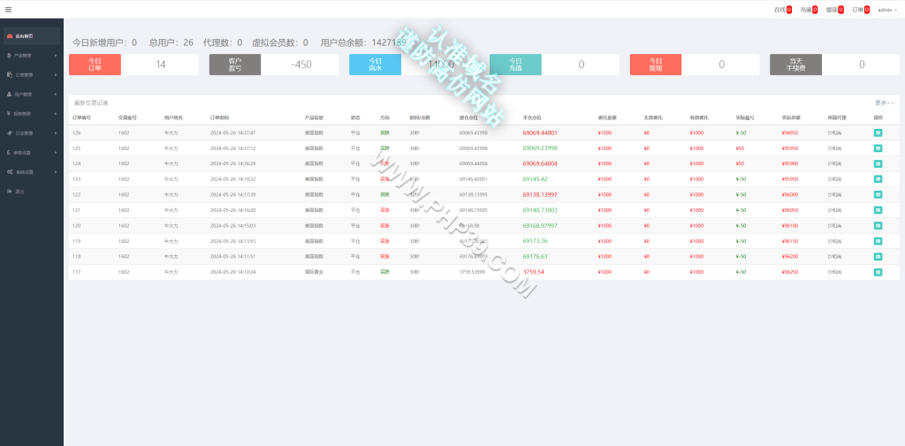This screenshot has height=446, width=905.
Task: Click the bitcoin product management icon
Action: [9, 56]
